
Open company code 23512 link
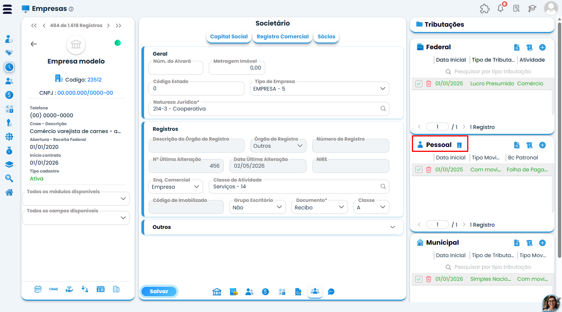tap(94, 80)
